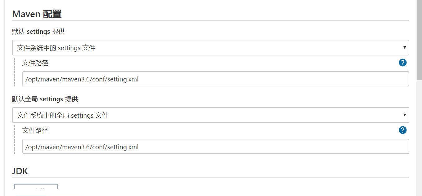Click the grey apply button at bottom
The image size is (422, 196).
(x=68, y=195)
